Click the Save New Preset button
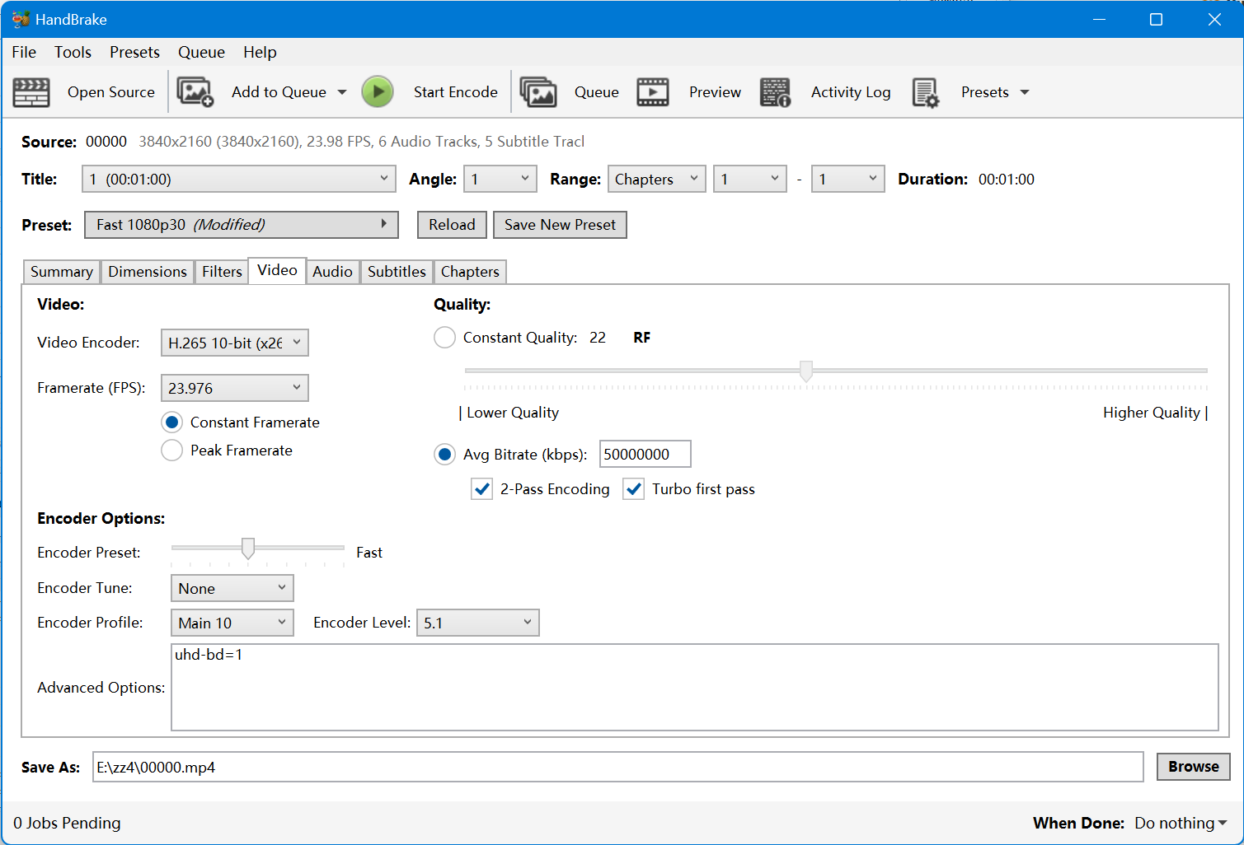Image resolution: width=1244 pixels, height=845 pixels. point(560,225)
